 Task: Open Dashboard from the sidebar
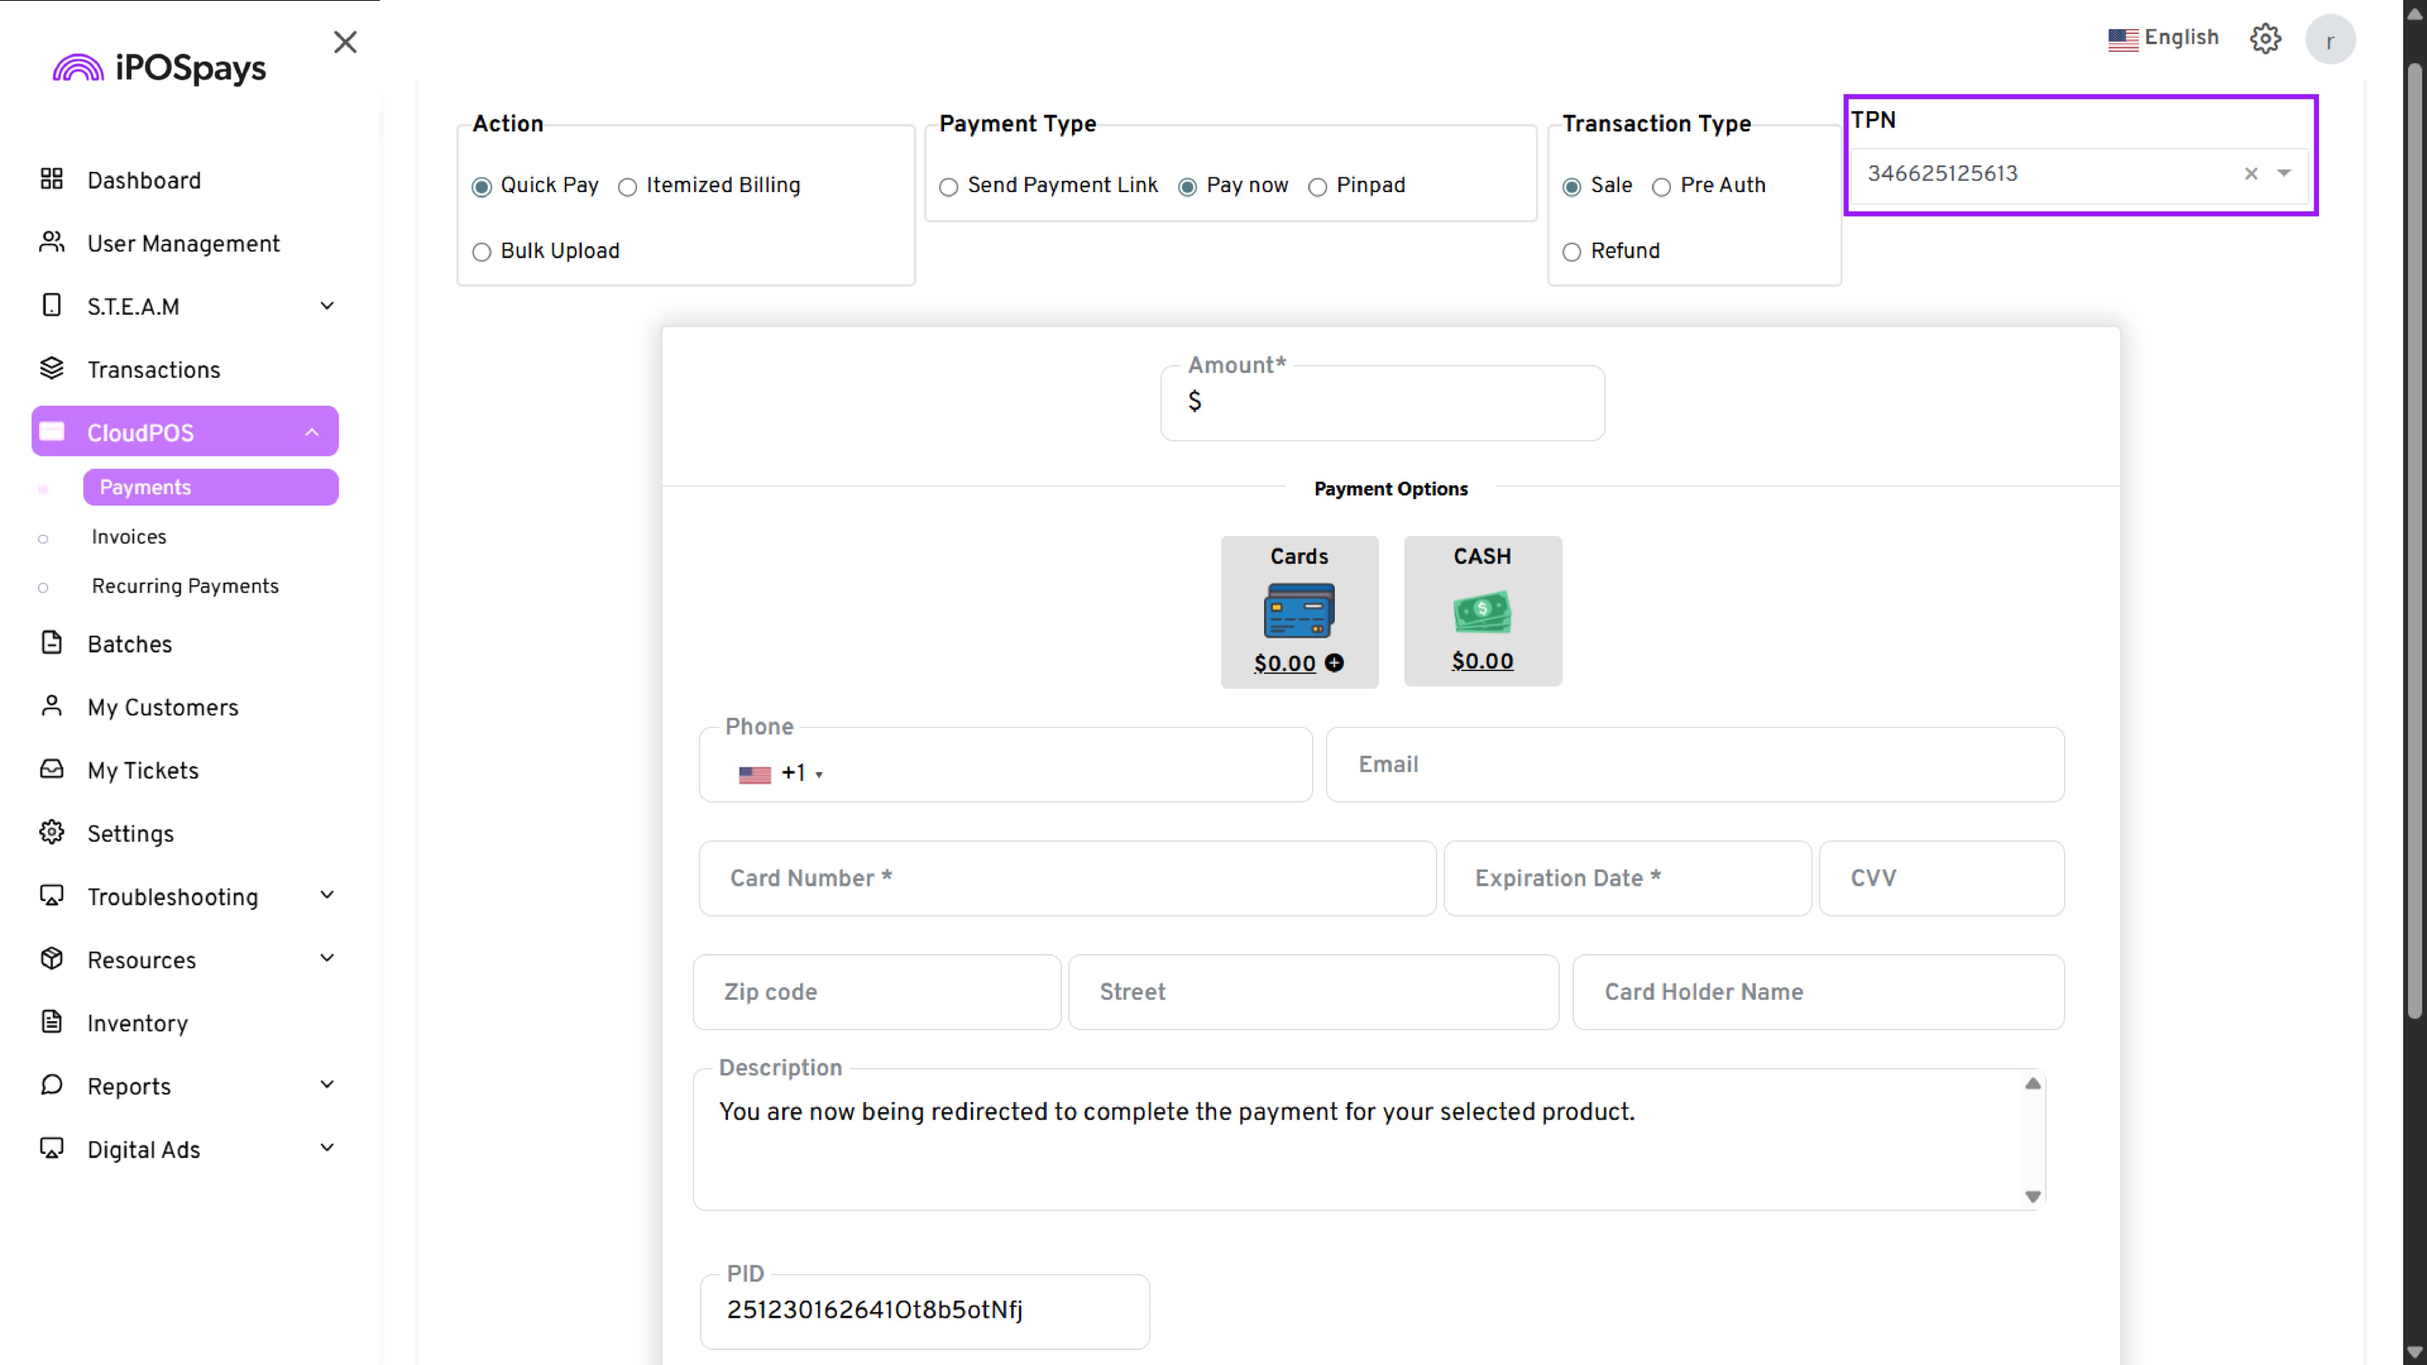point(143,180)
